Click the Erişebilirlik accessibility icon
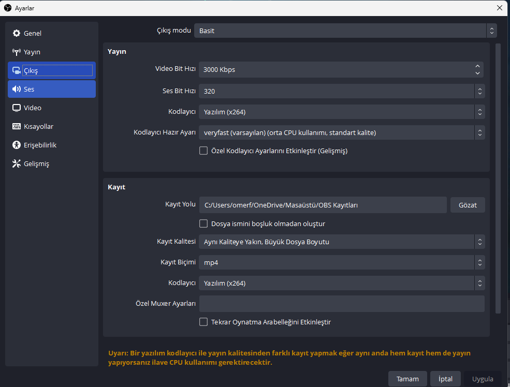This screenshot has width=510, height=387. click(x=16, y=145)
